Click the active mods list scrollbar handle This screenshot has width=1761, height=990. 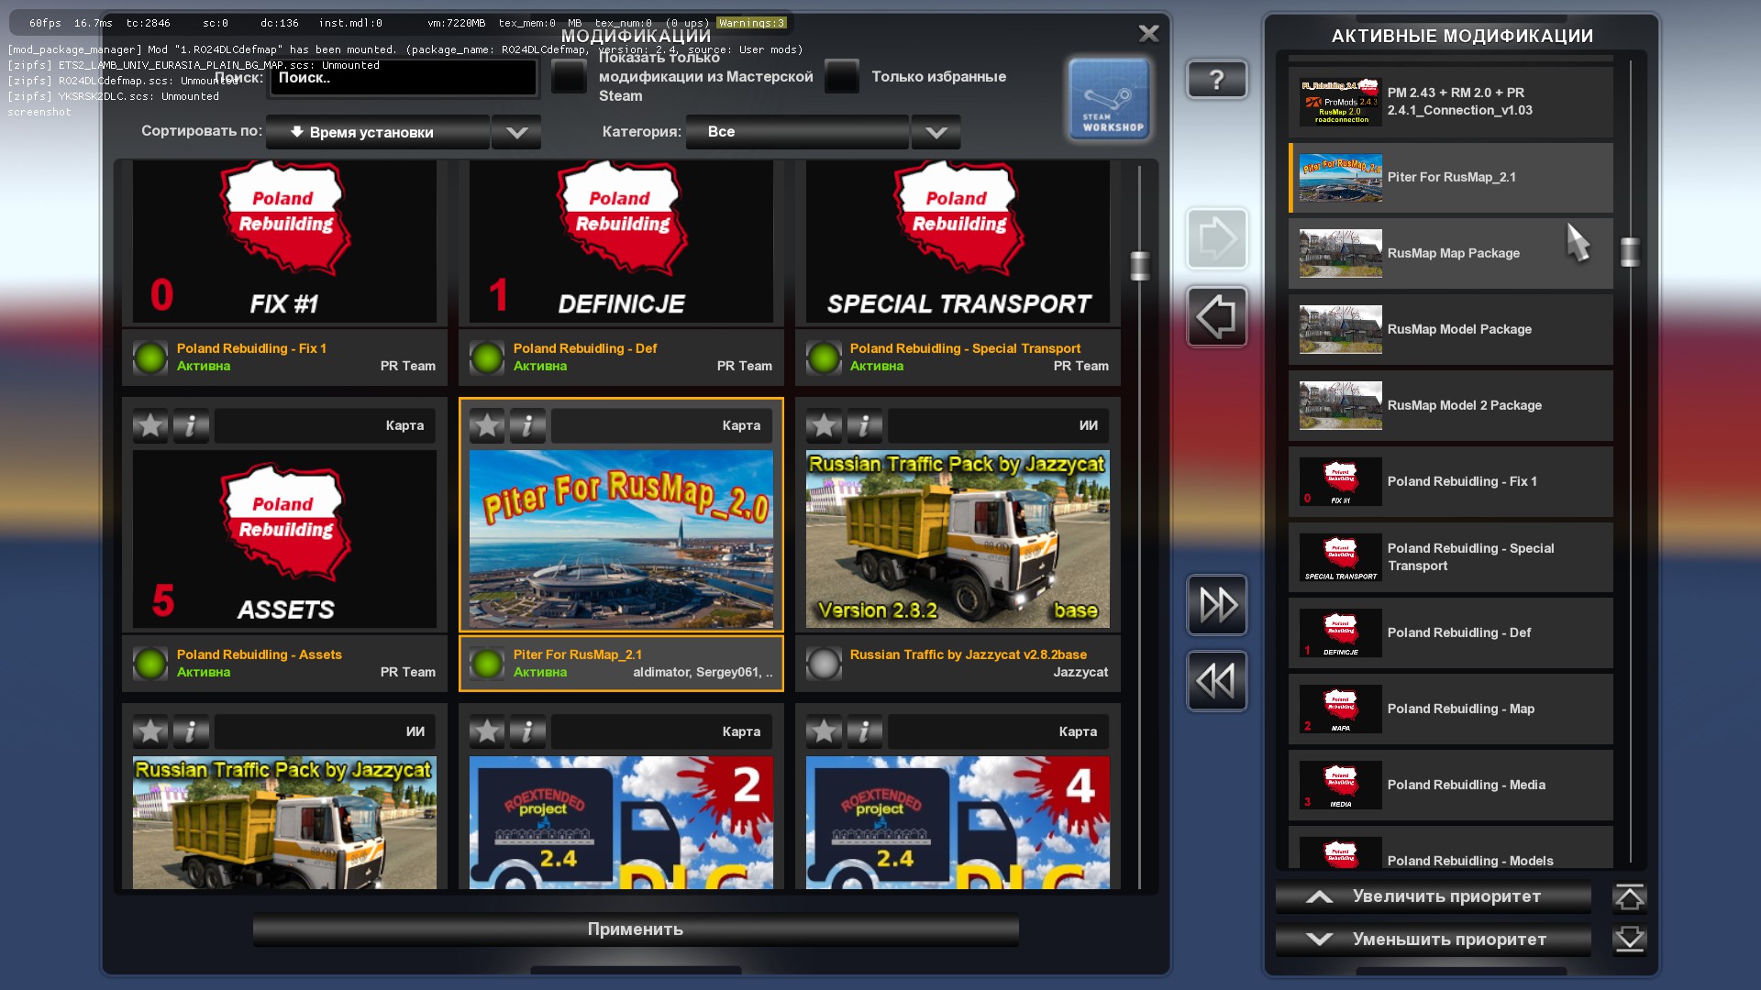pos(1630,252)
